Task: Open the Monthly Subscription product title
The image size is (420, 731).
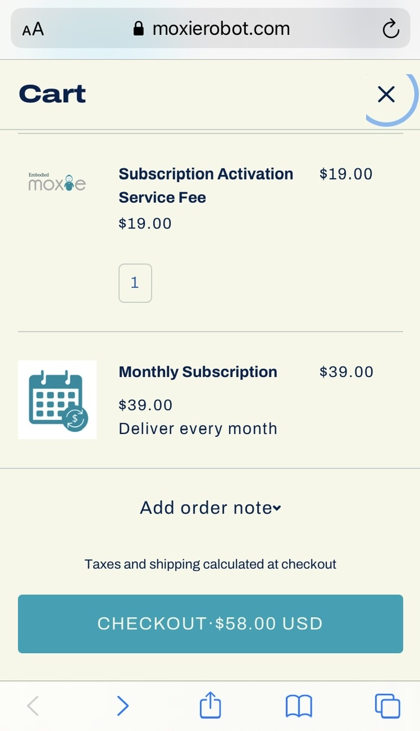Action: coord(197,372)
